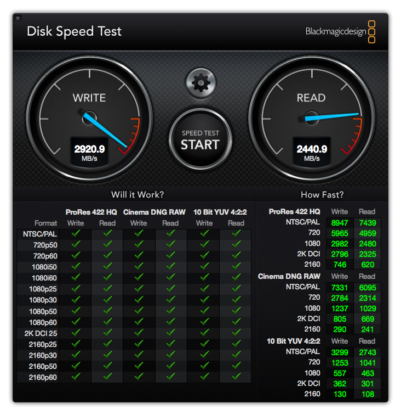Click the Cinema DNG 720 read value 2314
The width and height of the screenshot is (401, 415).
pyautogui.click(x=368, y=298)
